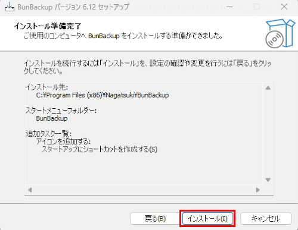The width and height of the screenshot is (298, 230).
Task: Click the インストール先: label
Action: 46,87
